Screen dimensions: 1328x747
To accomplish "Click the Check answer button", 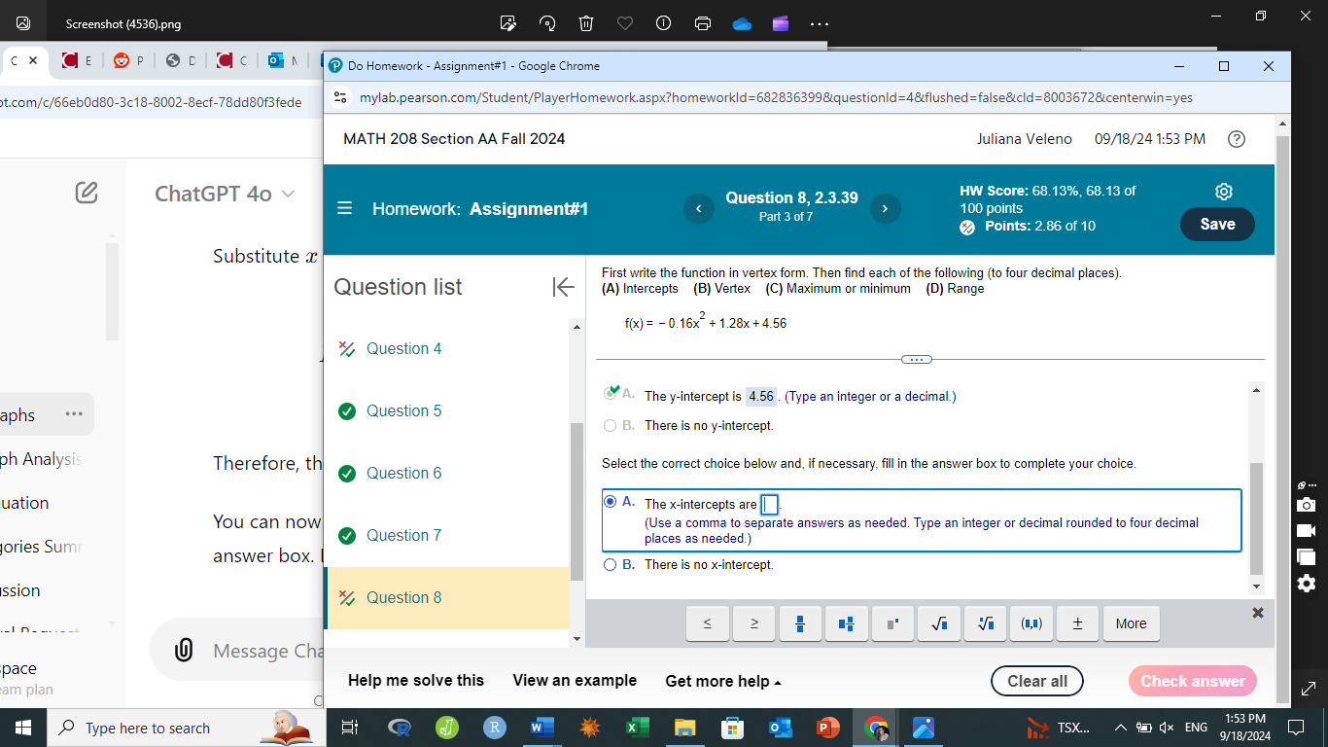I will (x=1193, y=681).
